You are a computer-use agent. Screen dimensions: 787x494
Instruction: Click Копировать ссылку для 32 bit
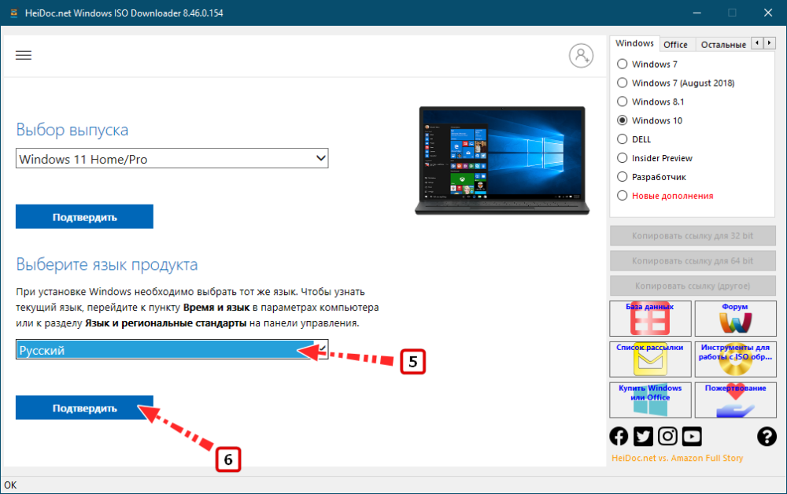point(693,236)
